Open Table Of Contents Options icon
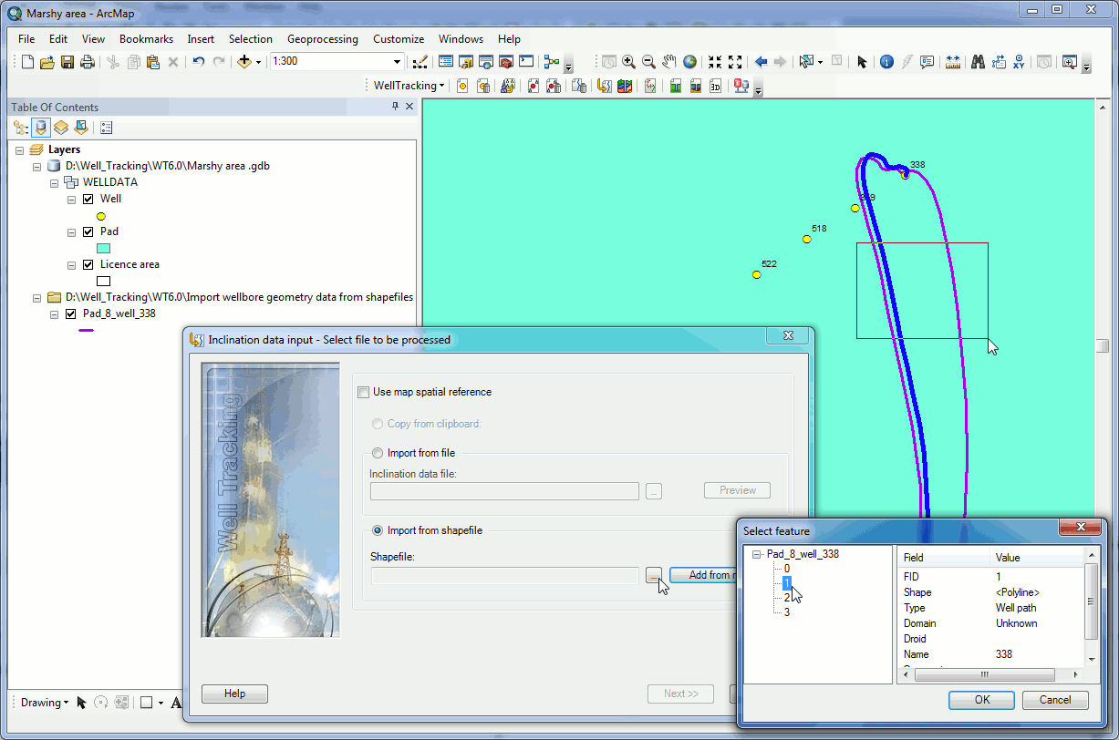Viewport: 1119px width, 740px height. point(106,128)
